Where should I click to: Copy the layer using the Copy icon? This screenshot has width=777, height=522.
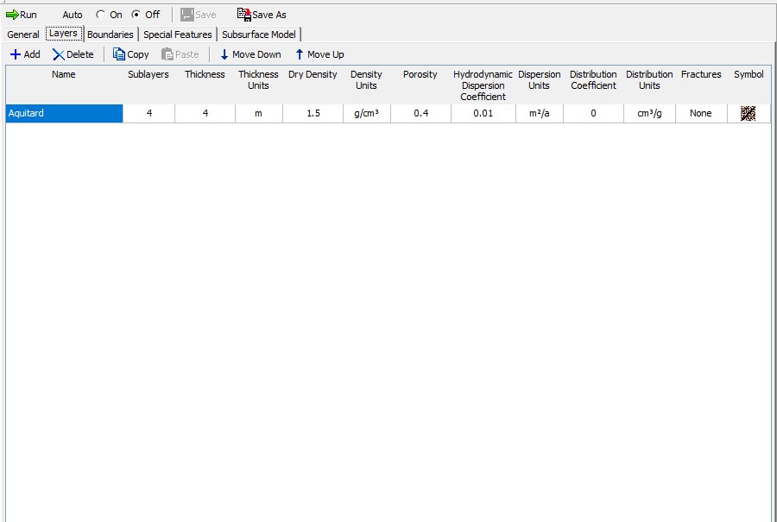[x=119, y=54]
